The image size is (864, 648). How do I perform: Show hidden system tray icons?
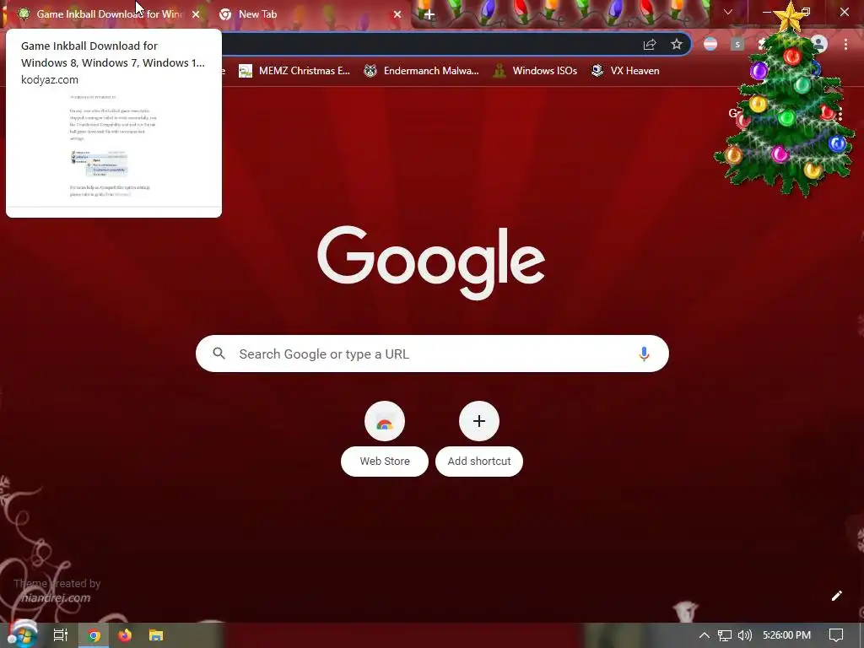click(x=705, y=635)
